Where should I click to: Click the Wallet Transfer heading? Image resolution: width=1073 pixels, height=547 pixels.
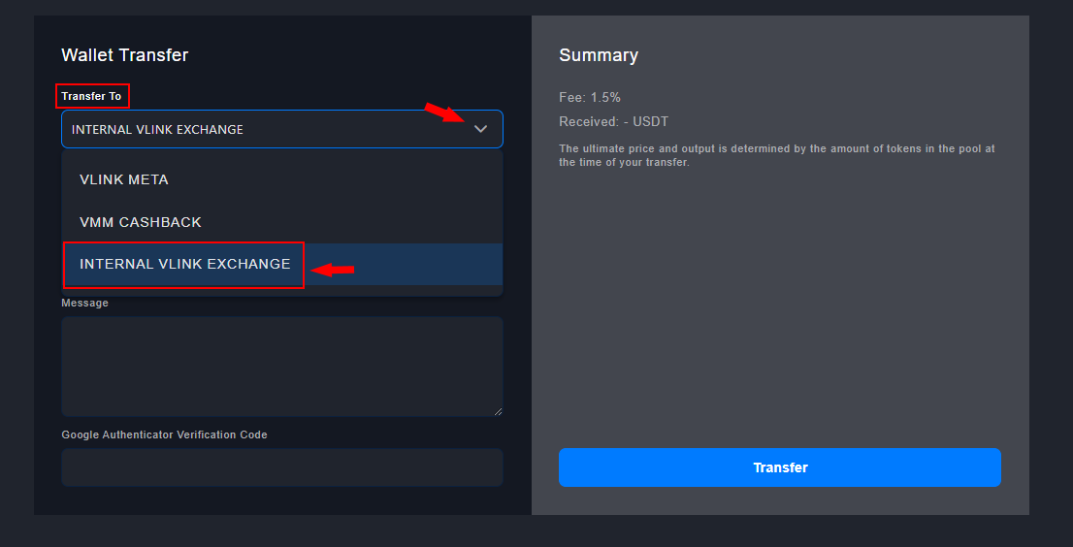[125, 55]
